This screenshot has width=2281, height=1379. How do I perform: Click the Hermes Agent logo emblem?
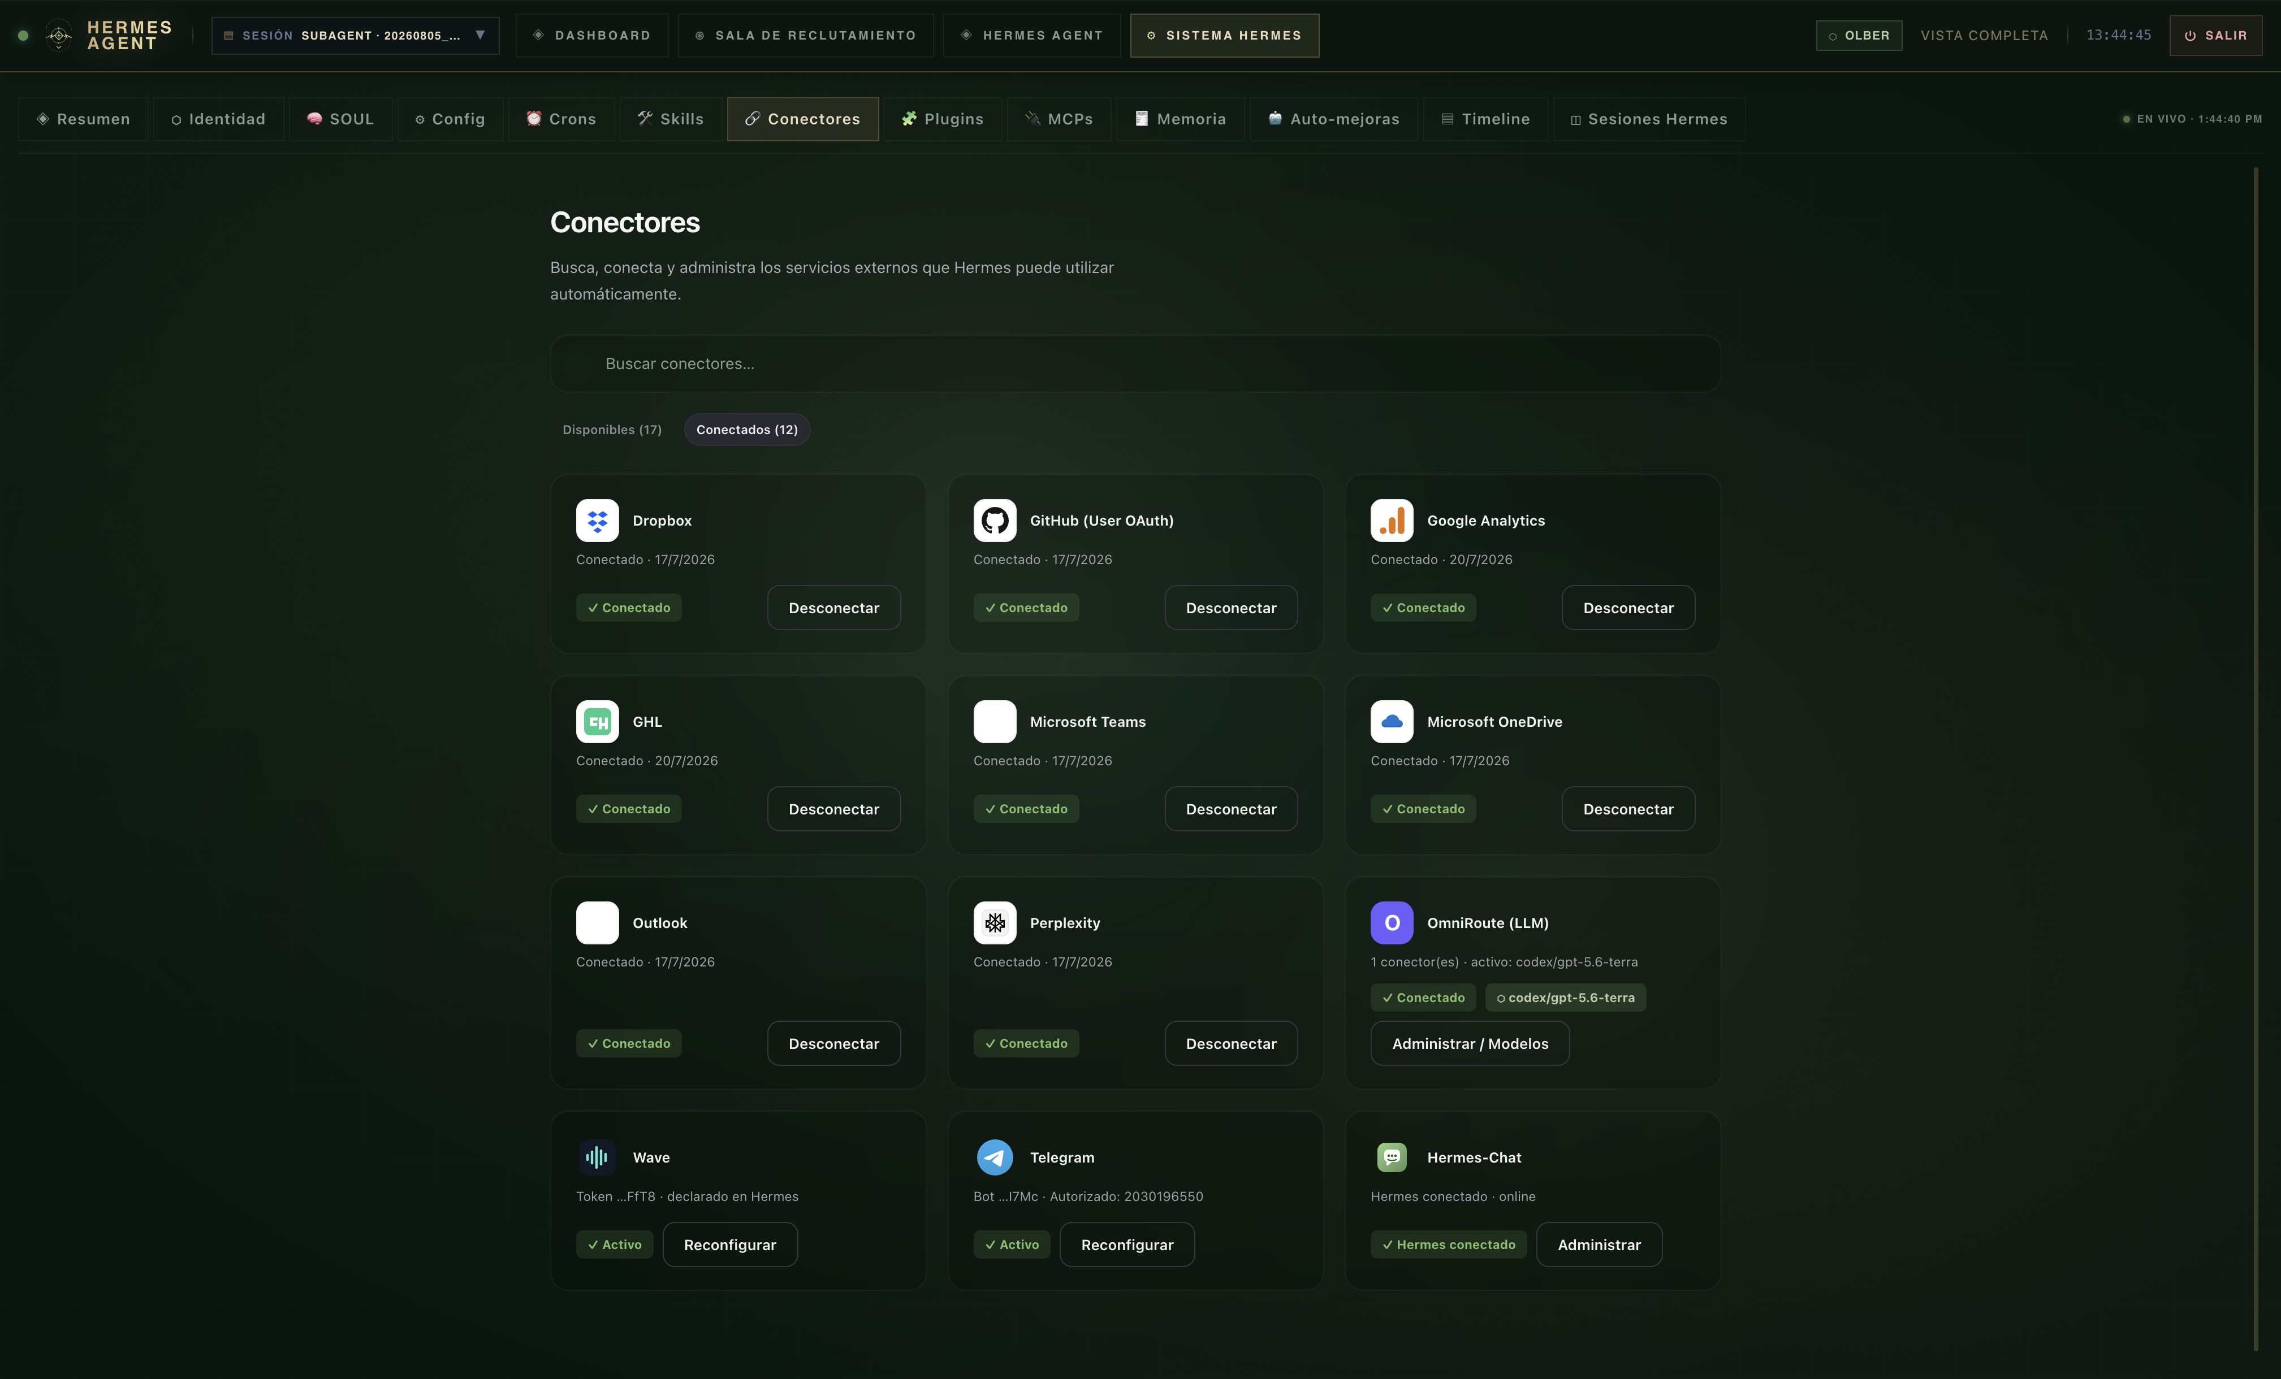[x=58, y=35]
